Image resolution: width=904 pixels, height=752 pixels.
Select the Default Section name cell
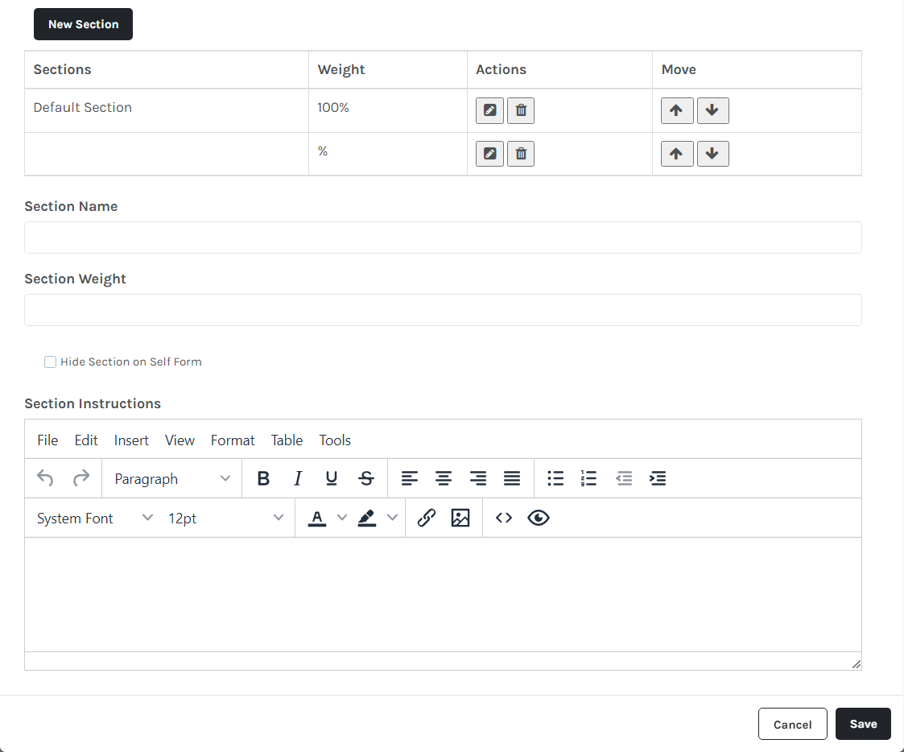[167, 110]
